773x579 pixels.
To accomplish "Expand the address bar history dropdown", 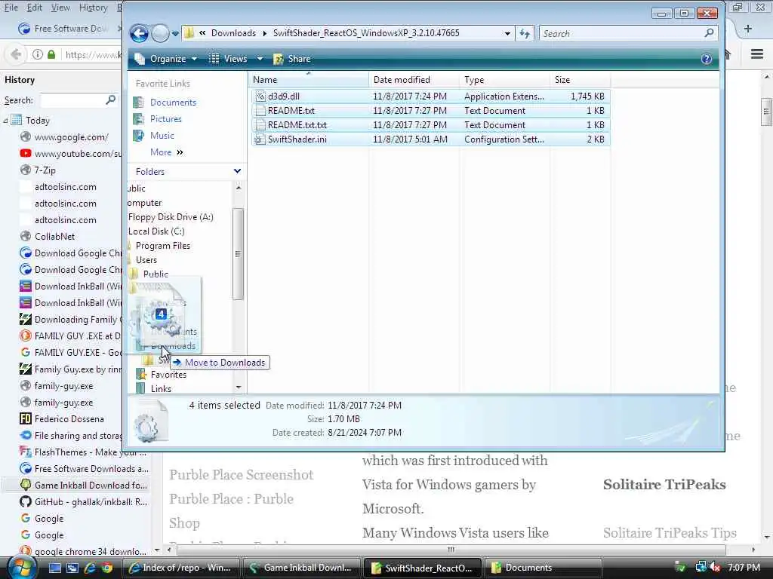I will (507, 33).
